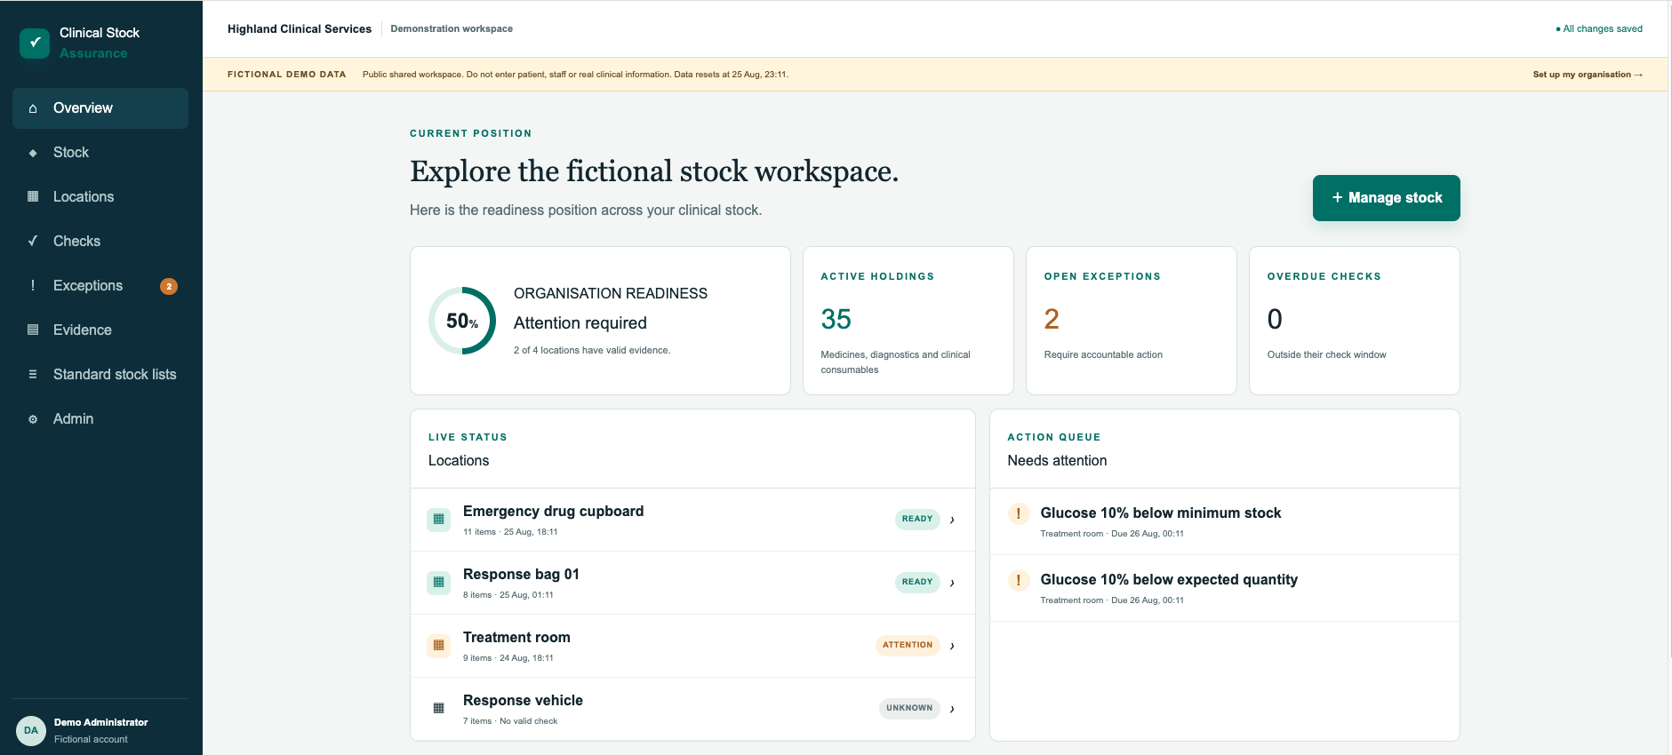
Task: Open Glucose 10% below minimum stock action
Action: point(1225,521)
